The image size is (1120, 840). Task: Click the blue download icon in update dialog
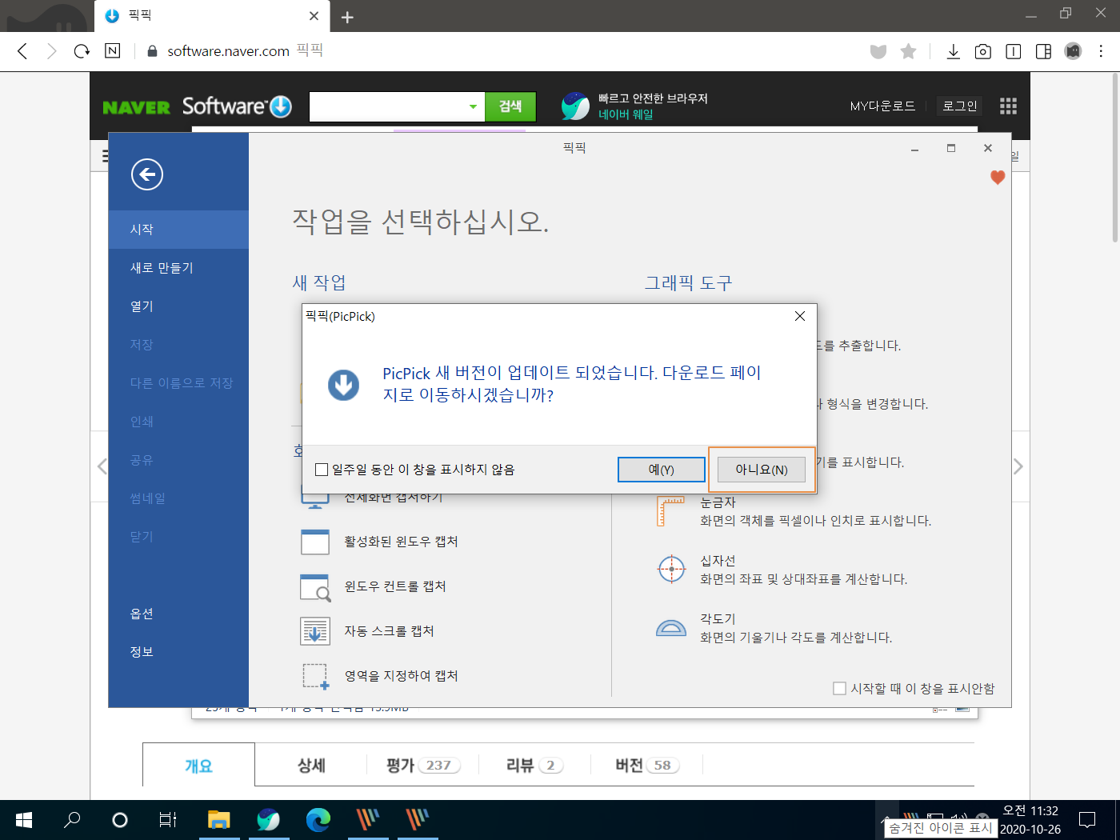tap(344, 385)
